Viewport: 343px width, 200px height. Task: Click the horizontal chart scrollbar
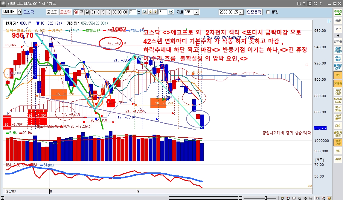[x=203, y=198]
